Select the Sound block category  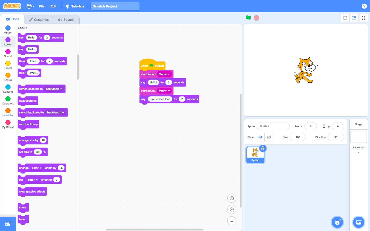(x=8, y=53)
